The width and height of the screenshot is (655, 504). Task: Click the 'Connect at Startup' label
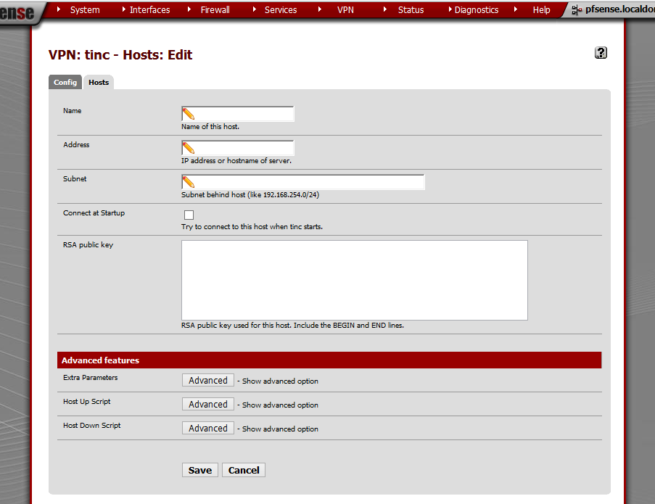point(94,213)
